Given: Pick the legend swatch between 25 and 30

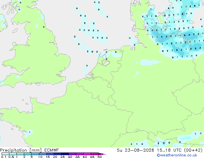Looking at the screenshot, I should (65, 154).
